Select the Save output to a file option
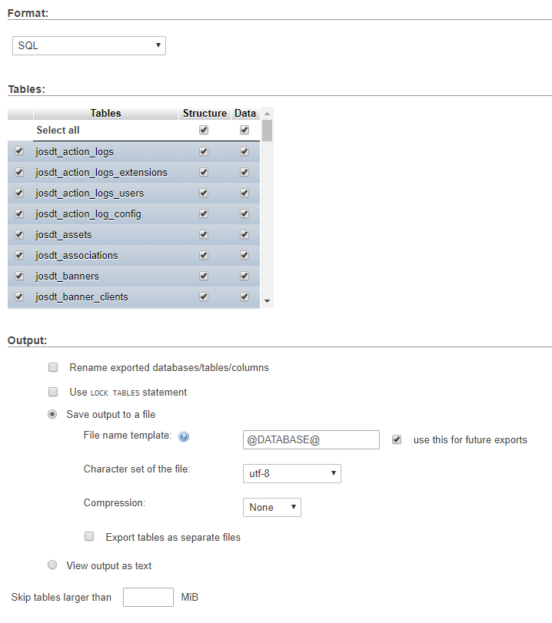 tap(52, 413)
